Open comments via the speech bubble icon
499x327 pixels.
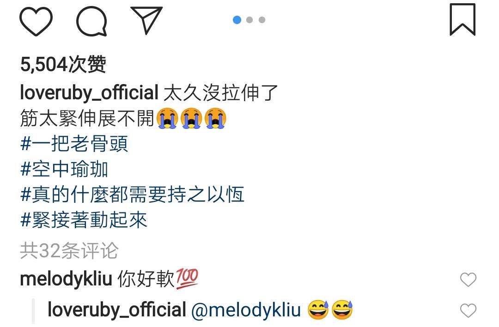91,21
